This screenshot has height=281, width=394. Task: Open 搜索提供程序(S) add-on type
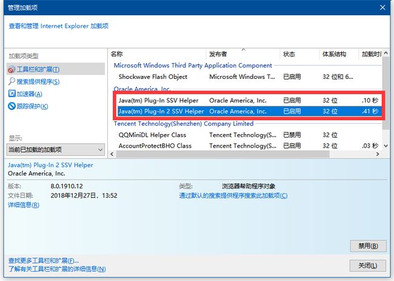(x=38, y=81)
